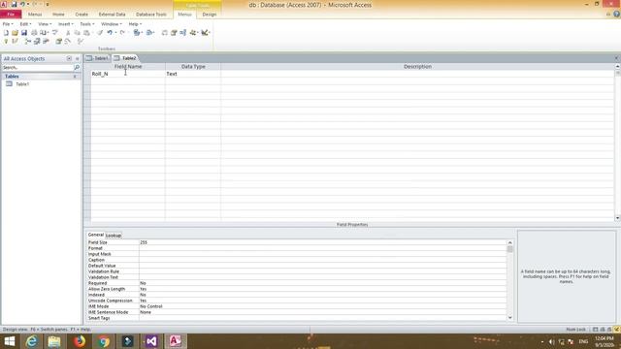Click the Design View icon in the status bar

[617, 330]
